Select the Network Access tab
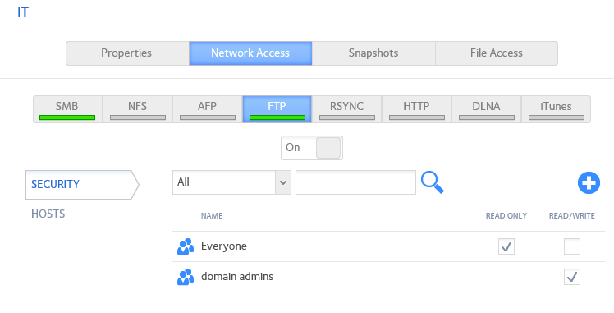Viewport: 614px width, 313px height. tap(250, 53)
